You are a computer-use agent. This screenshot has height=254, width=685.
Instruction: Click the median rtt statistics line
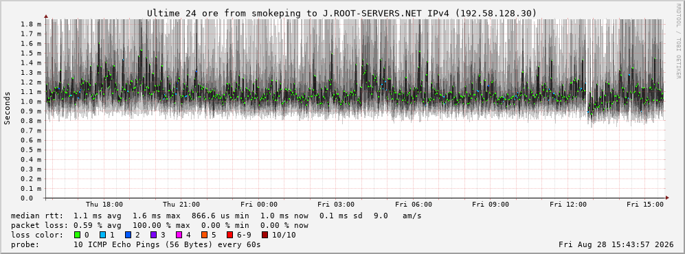(x=216, y=216)
